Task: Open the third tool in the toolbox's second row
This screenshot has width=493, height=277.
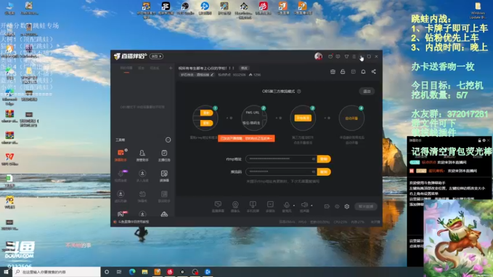Action: point(164,176)
